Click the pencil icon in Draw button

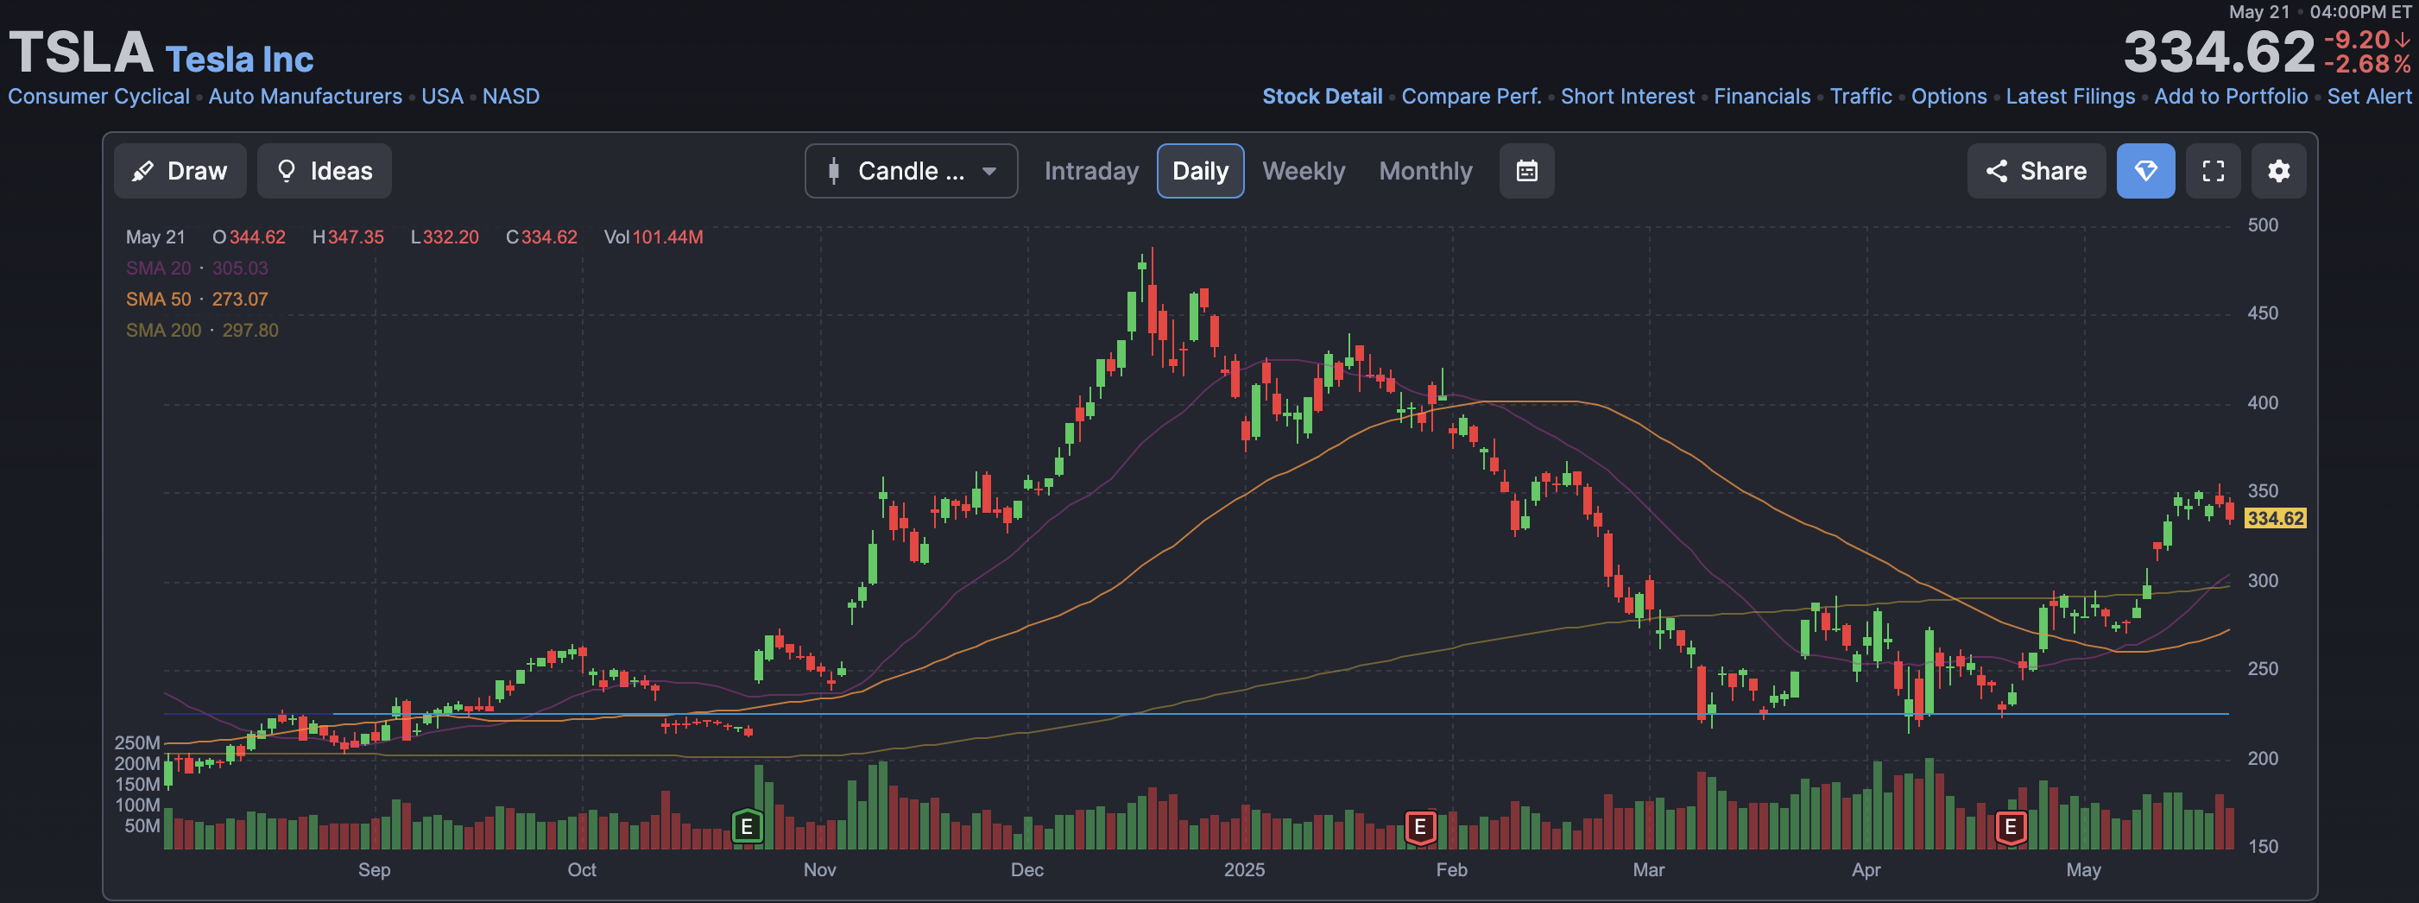(x=142, y=171)
